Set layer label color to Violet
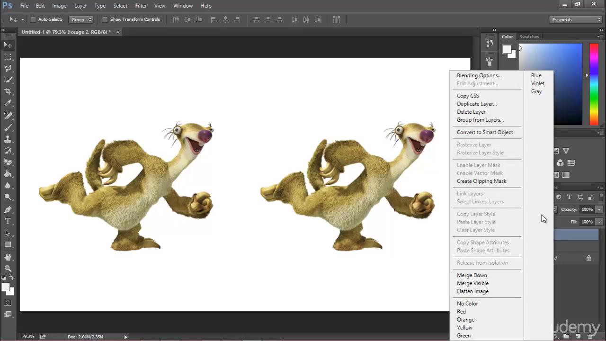The height and width of the screenshot is (341, 606). [538, 83]
